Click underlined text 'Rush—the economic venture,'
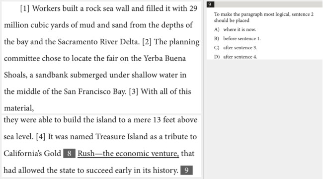Screen dimensions: 323x179 (x=128, y=154)
